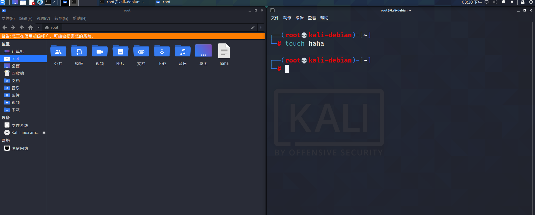The width and height of the screenshot is (535, 215).
Task: Open terminal 查看 menu
Action: click(312, 18)
